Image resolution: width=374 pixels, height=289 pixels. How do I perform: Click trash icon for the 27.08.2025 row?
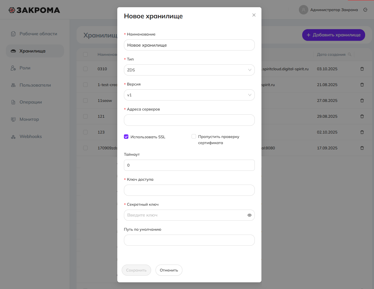click(x=362, y=100)
